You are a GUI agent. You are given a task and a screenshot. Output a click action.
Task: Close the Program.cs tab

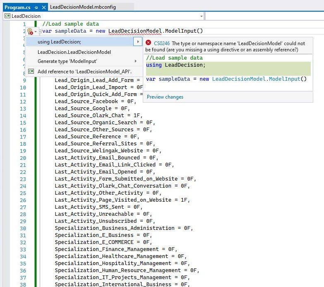(x=44, y=7)
